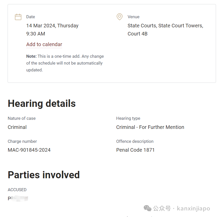This screenshot has width=217, height=217.
Task: Click the calendar icon beside Date
Action: pyautogui.click(x=18, y=17)
